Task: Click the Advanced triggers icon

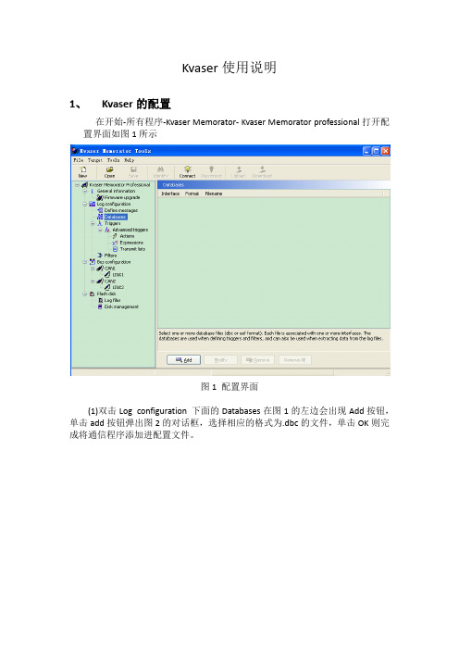Action: click(107, 230)
